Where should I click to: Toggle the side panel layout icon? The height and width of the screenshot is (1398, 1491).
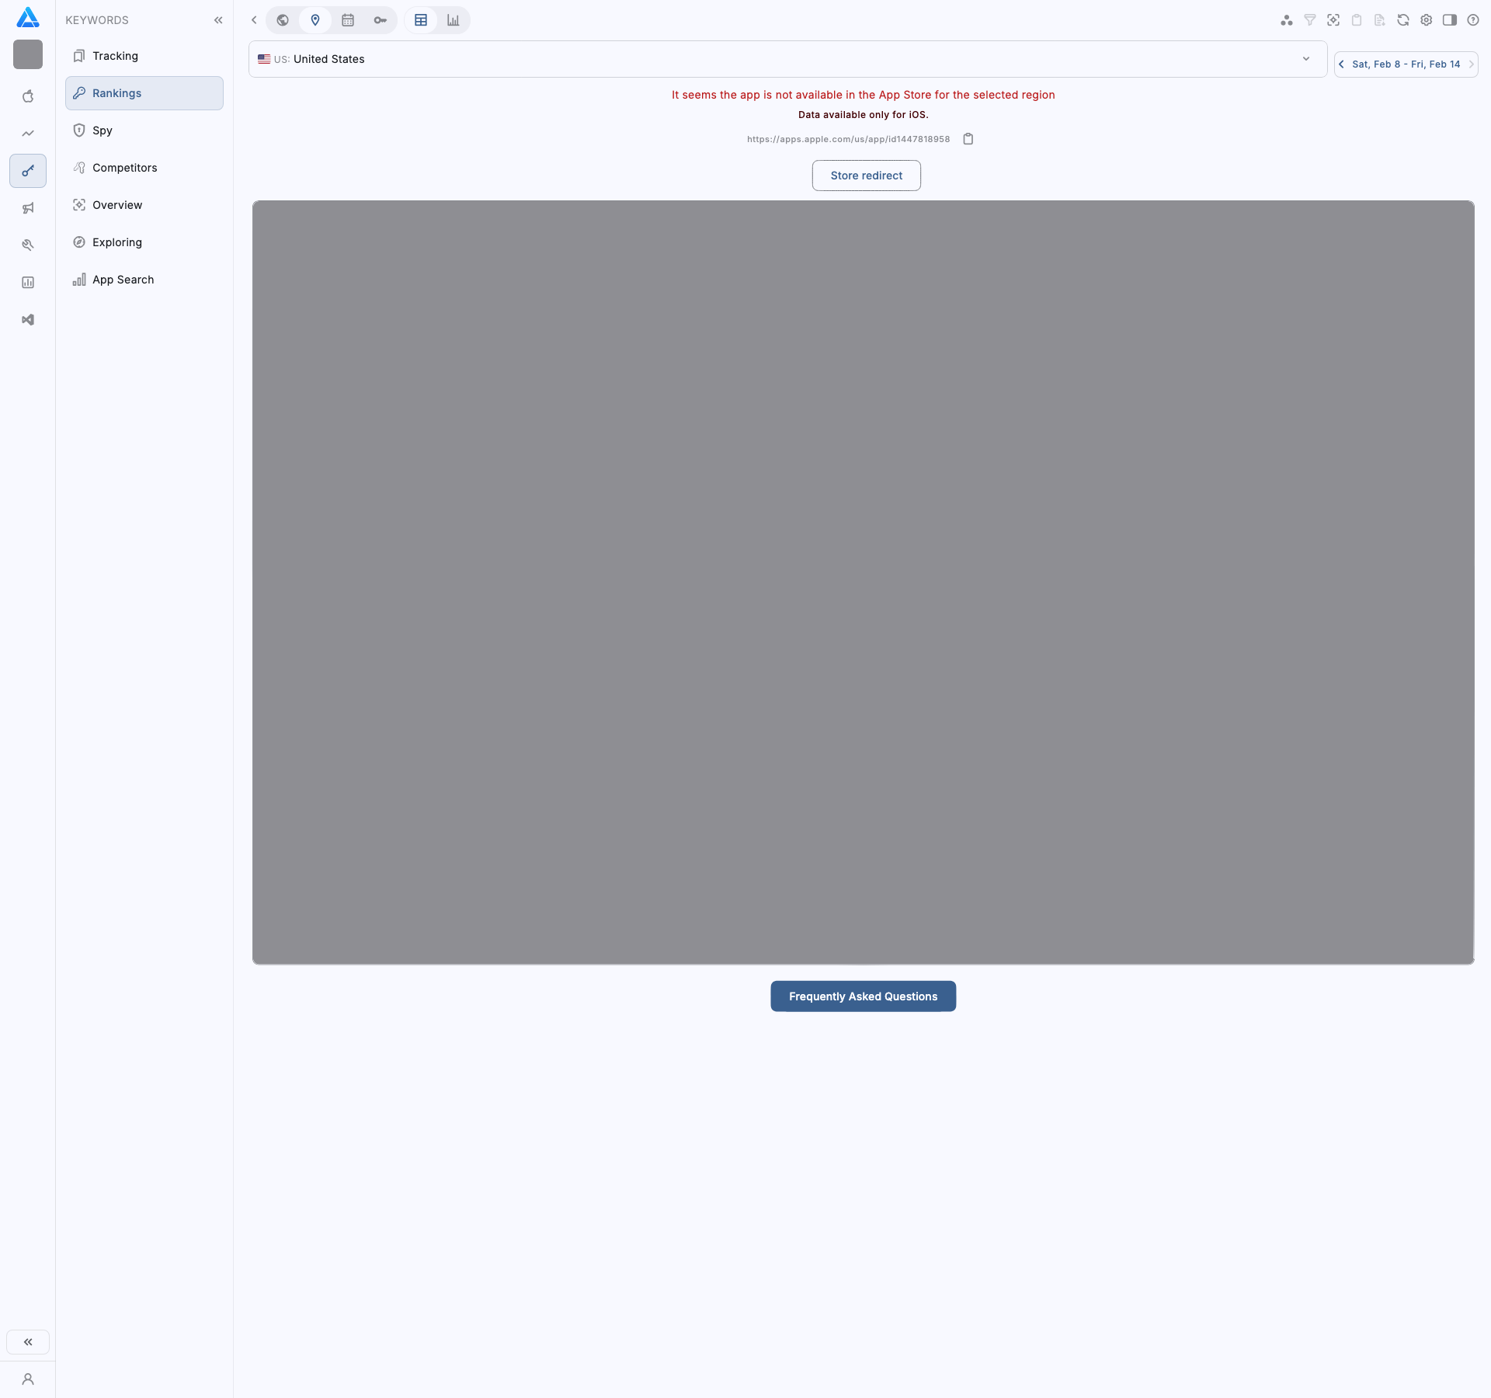coord(1449,20)
